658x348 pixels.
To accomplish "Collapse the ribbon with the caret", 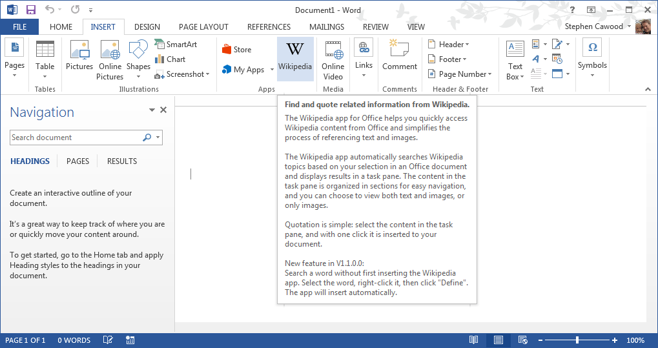I will pyautogui.click(x=648, y=89).
